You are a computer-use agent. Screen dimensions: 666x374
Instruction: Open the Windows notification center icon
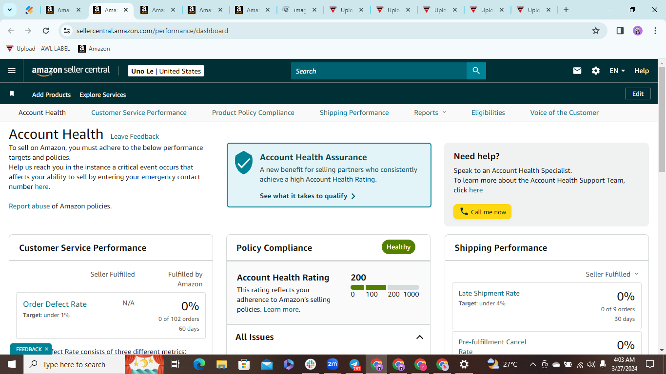[649, 364]
